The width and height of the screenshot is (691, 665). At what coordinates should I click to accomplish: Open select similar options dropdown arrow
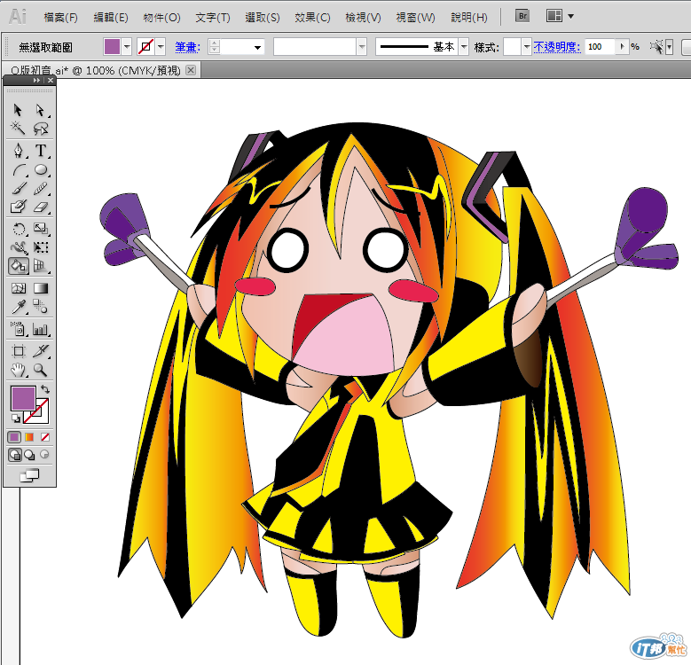(x=670, y=47)
